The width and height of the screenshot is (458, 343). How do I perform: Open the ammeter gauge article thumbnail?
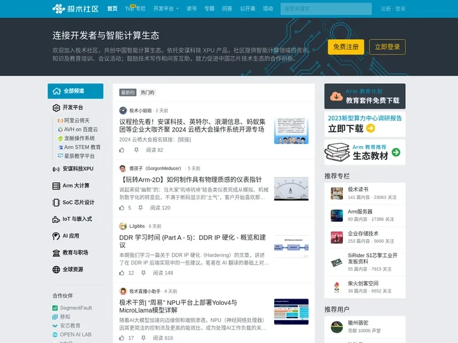point(291,189)
